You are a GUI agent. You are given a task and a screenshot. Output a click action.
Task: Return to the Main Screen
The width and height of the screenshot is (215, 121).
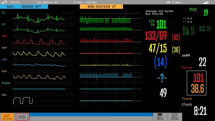175,117
